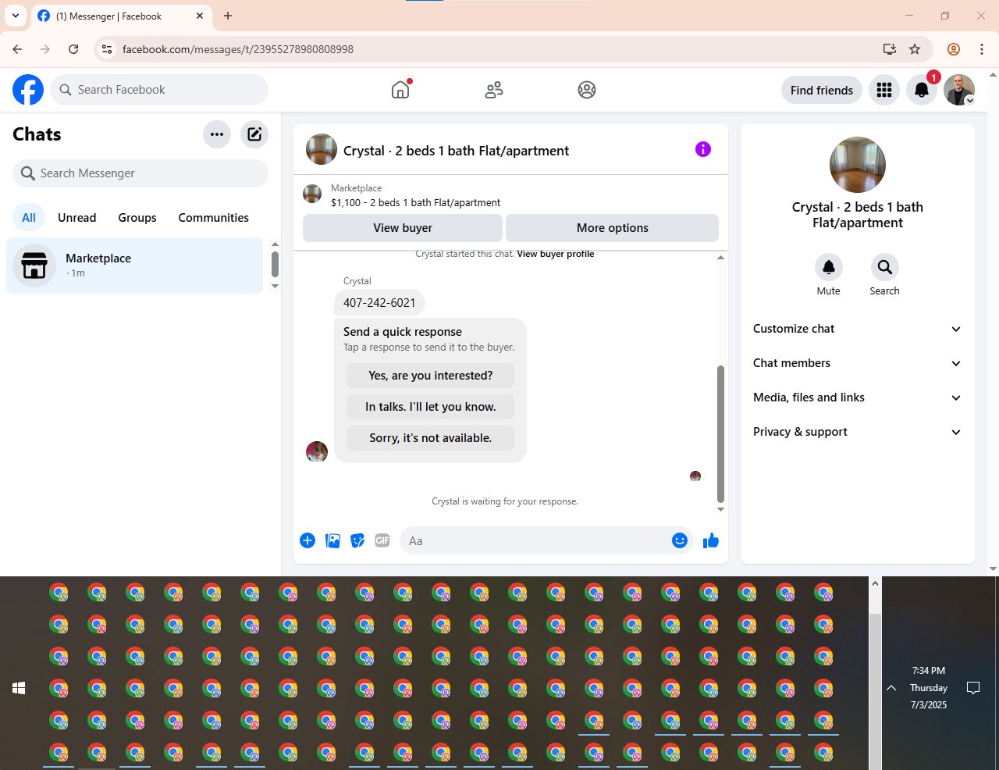Viewport: 999px width, 770px height.
Task: Click the Find friends button
Action: click(x=822, y=90)
